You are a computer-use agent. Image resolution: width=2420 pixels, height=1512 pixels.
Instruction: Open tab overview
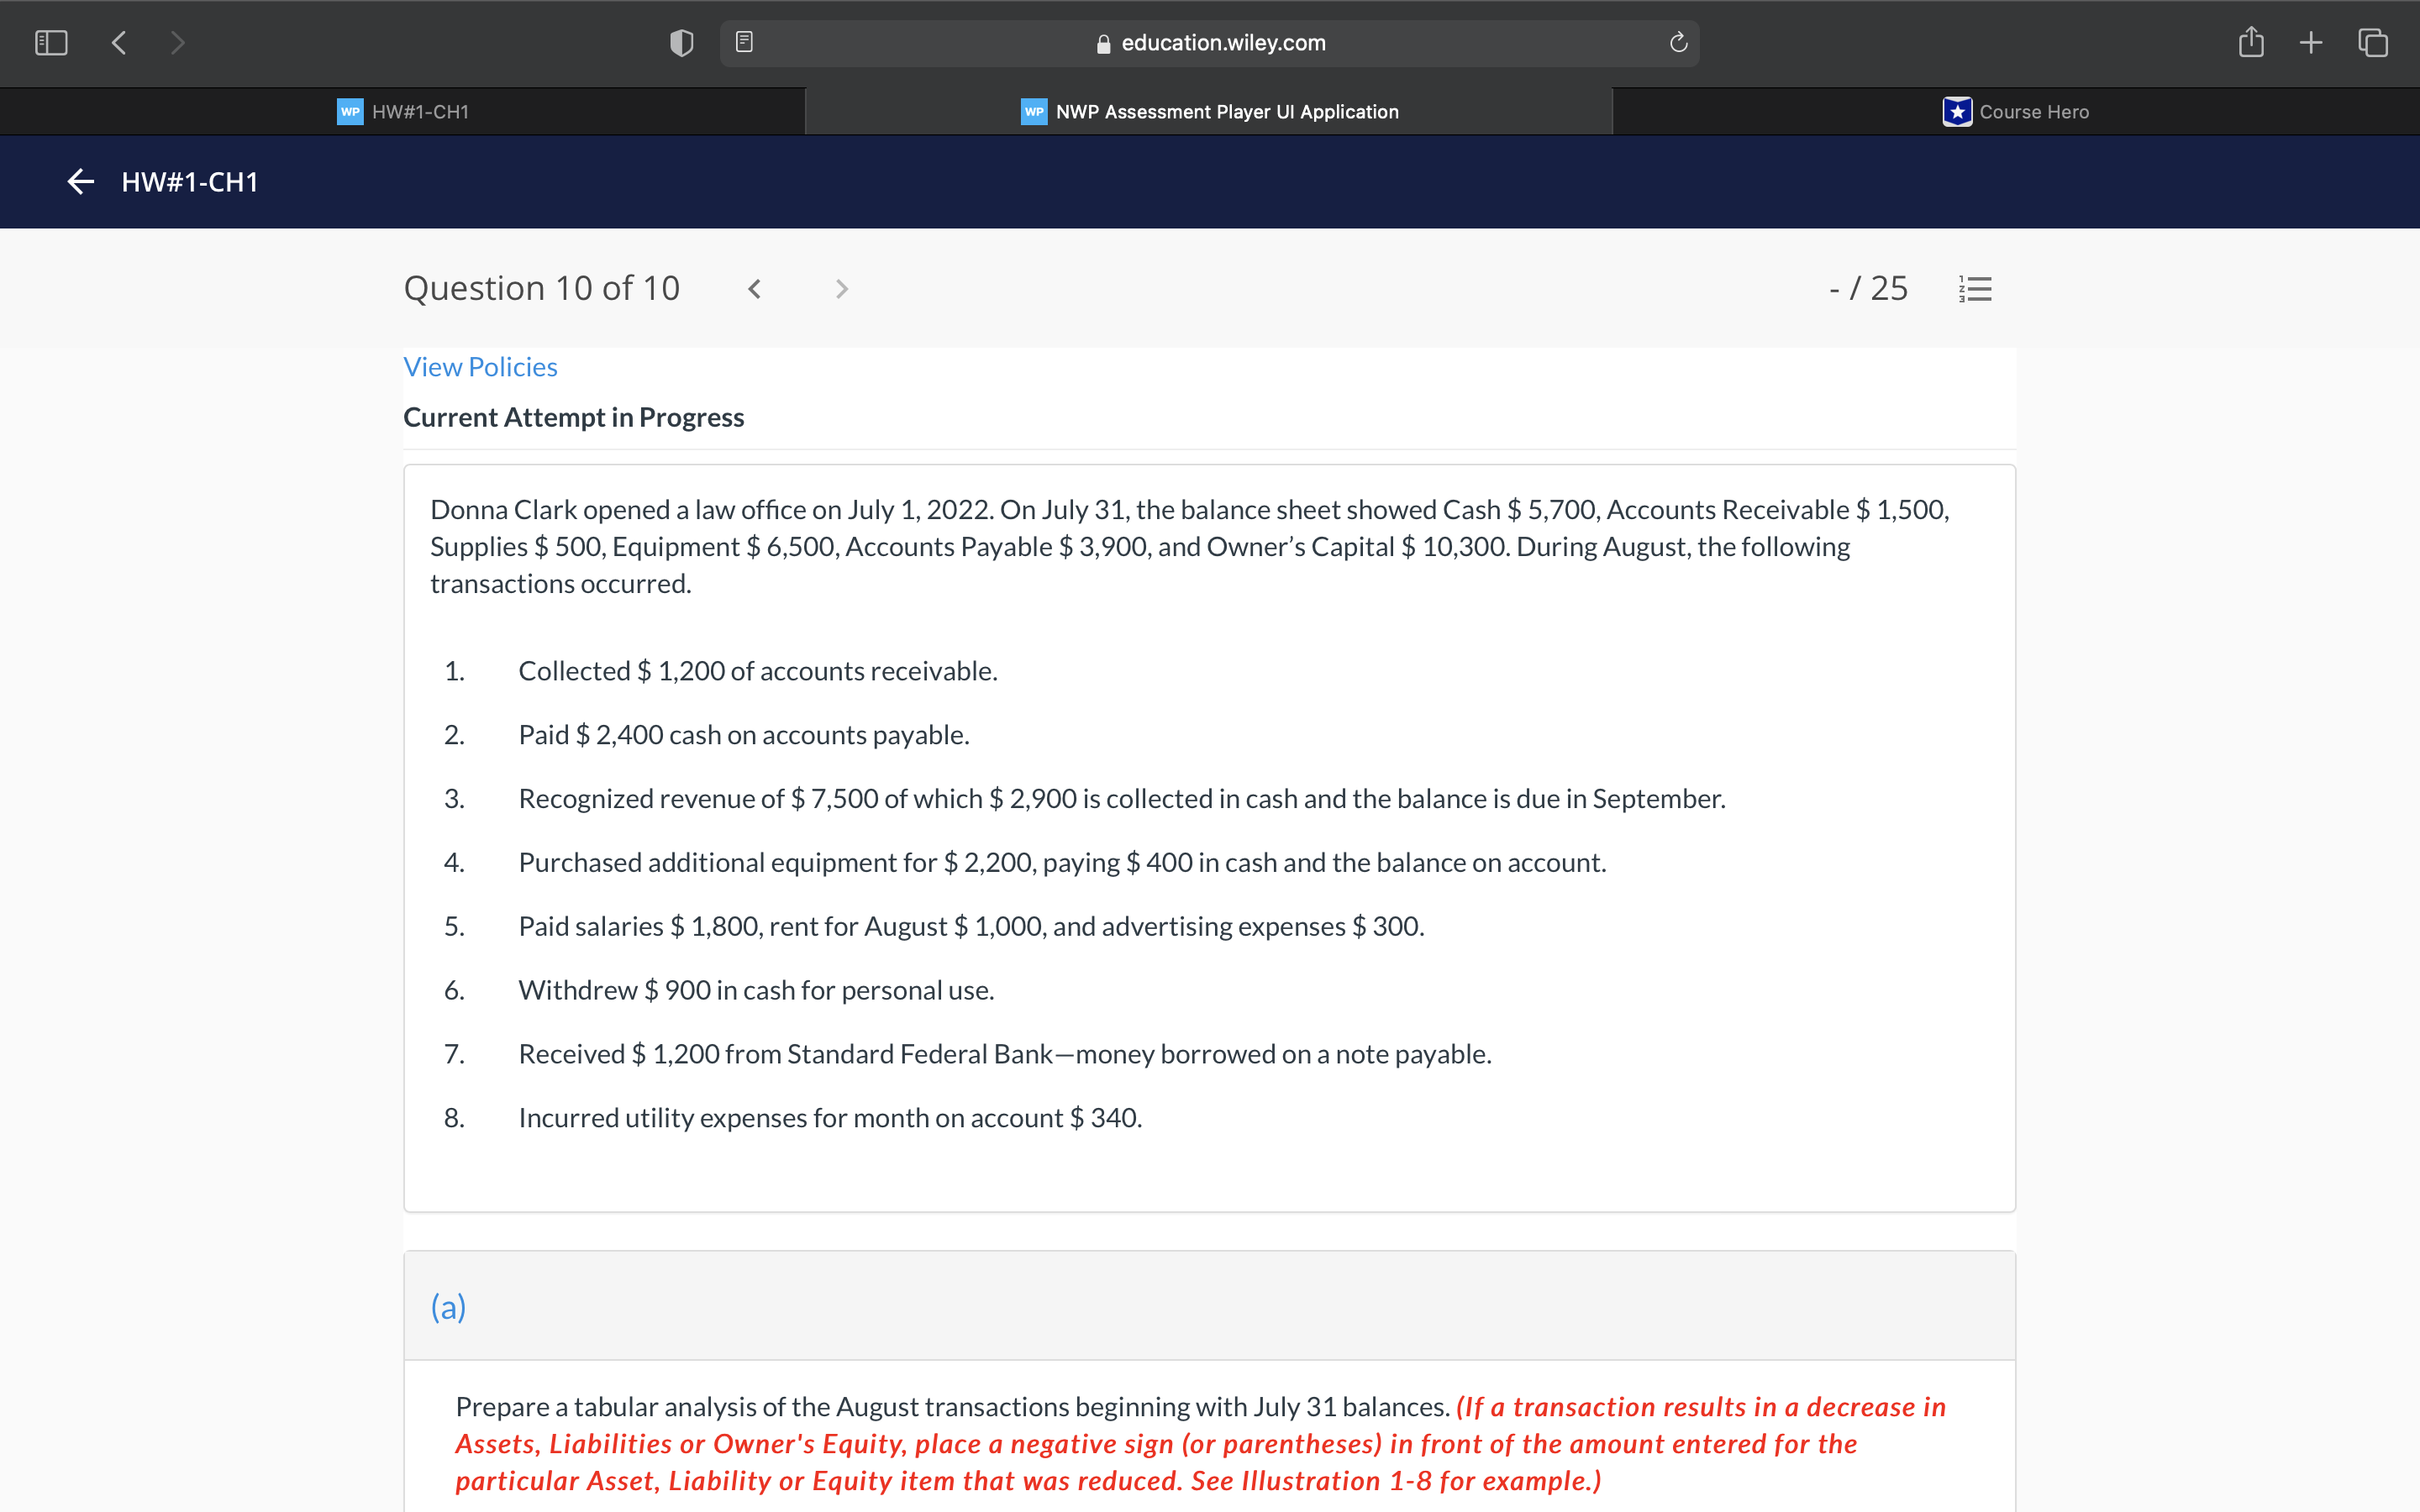coord(2372,42)
